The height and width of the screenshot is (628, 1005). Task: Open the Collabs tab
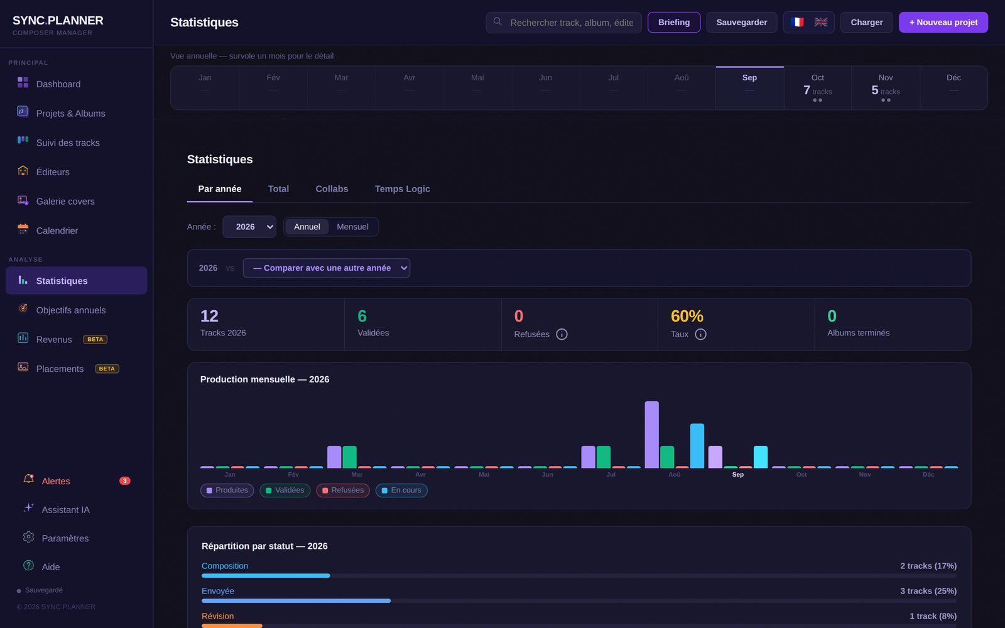332,189
